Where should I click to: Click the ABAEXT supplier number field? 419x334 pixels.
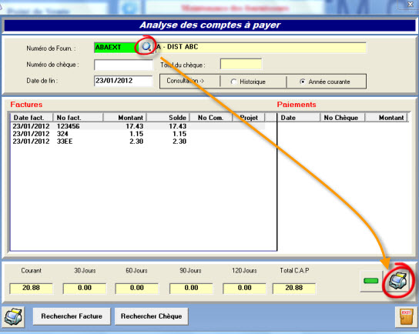116,47
